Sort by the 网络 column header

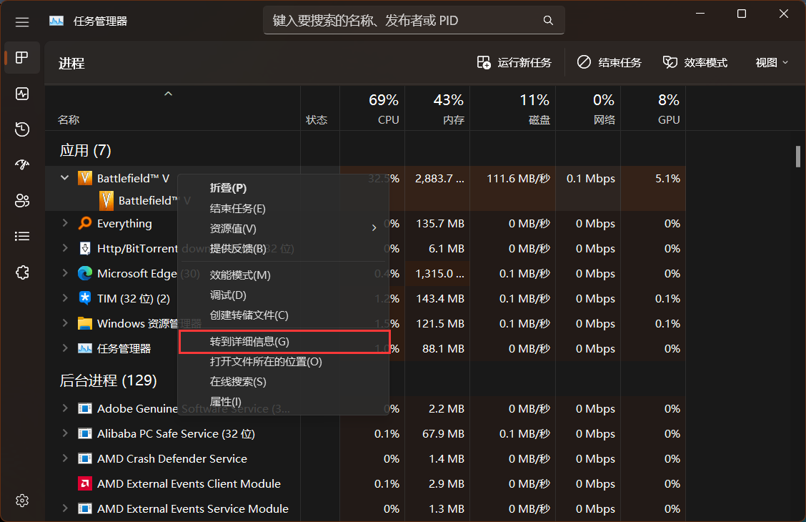(588, 108)
